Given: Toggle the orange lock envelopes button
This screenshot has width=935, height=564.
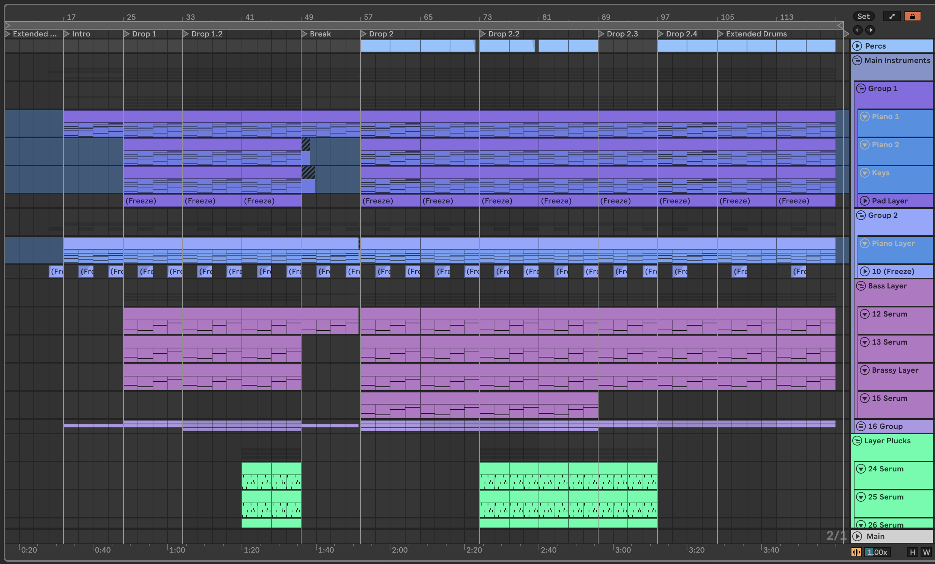Looking at the screenshot, I should point(912,16).
